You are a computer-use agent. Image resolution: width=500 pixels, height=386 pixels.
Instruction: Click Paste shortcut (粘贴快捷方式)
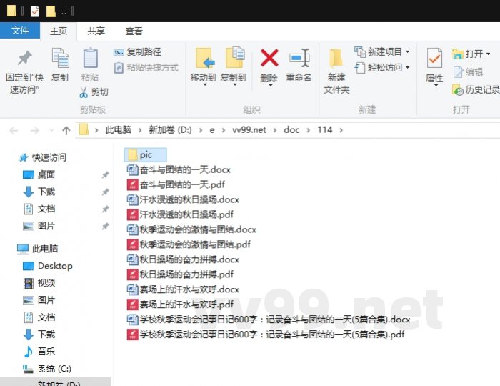click(x=146, y=68)
